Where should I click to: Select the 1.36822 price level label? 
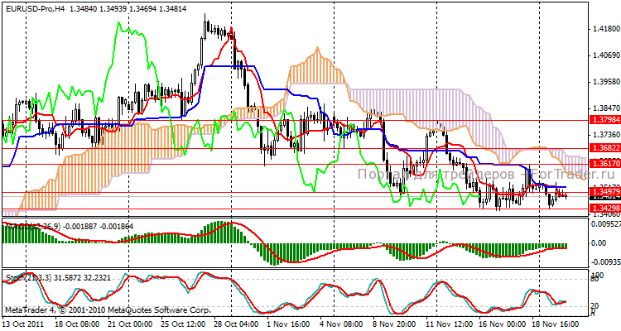click(604, 147)
